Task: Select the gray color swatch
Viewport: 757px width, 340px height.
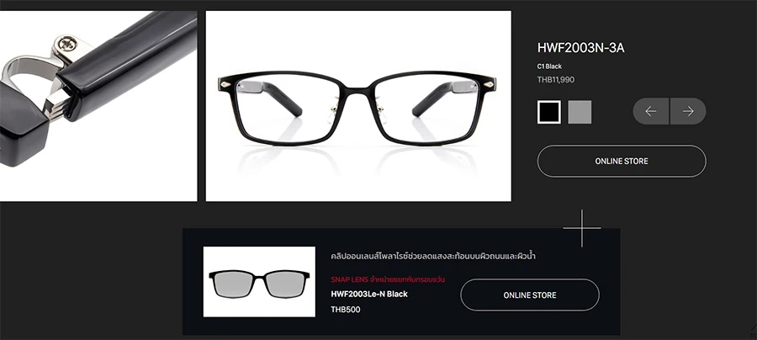Action: tap(580, 112)
